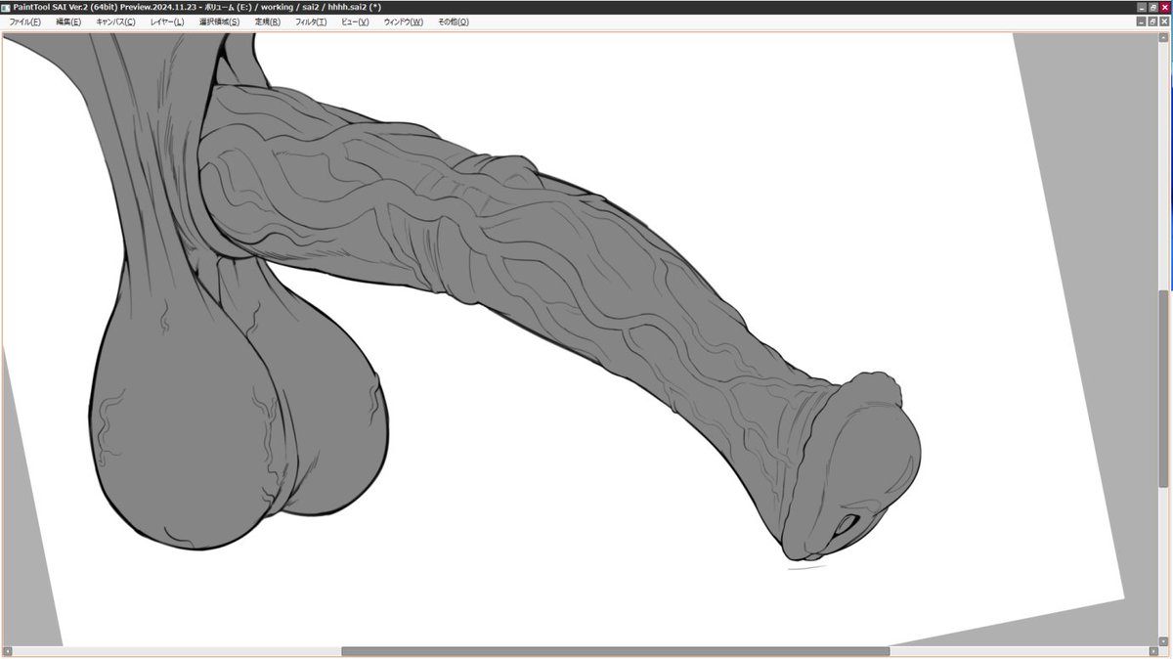Minimize the PaintTool SAI application window
This screenshot has height=659, width=1173.
point(1141,7)
